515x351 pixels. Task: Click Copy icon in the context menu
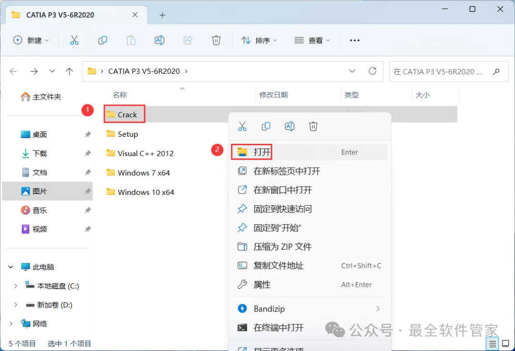coord(266,126)
